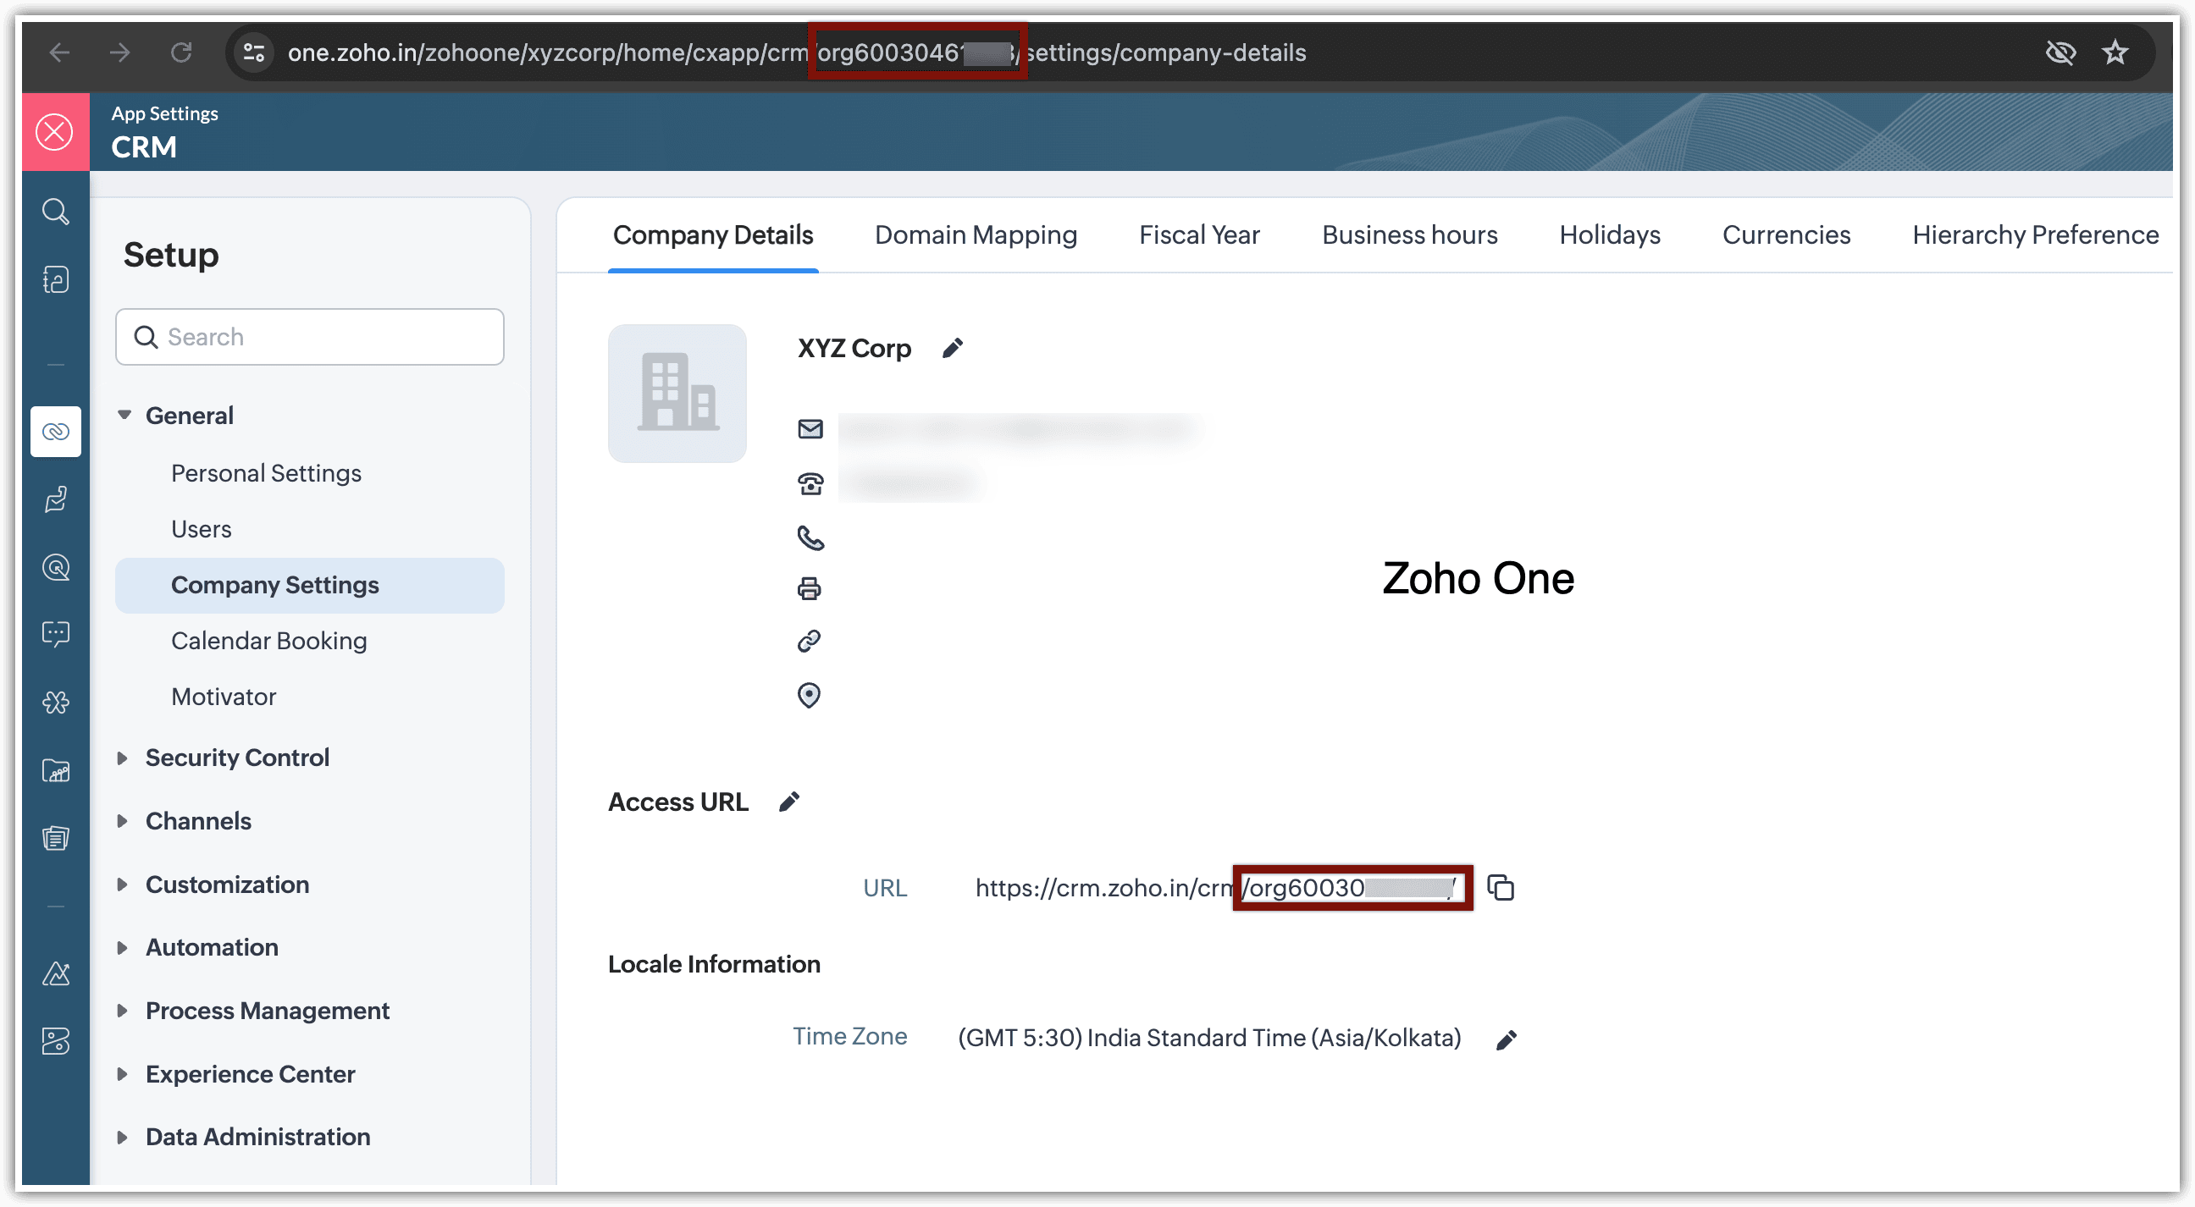The height and width of the screenshot is (1207, 2195).
Task: Switch to the Domain Mapping tab
Action: (975, 235)
